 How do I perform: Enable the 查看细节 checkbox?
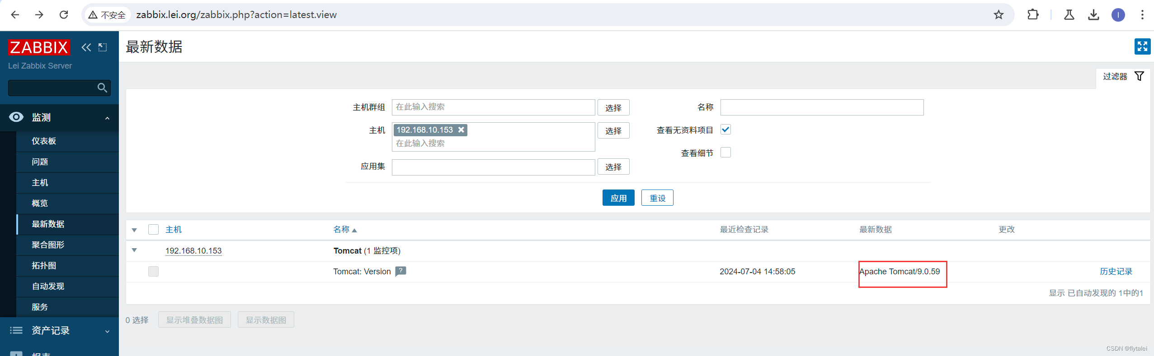click(x=725, y=153)
